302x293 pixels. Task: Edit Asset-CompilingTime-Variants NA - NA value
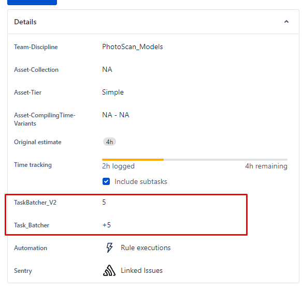[116, 115]
